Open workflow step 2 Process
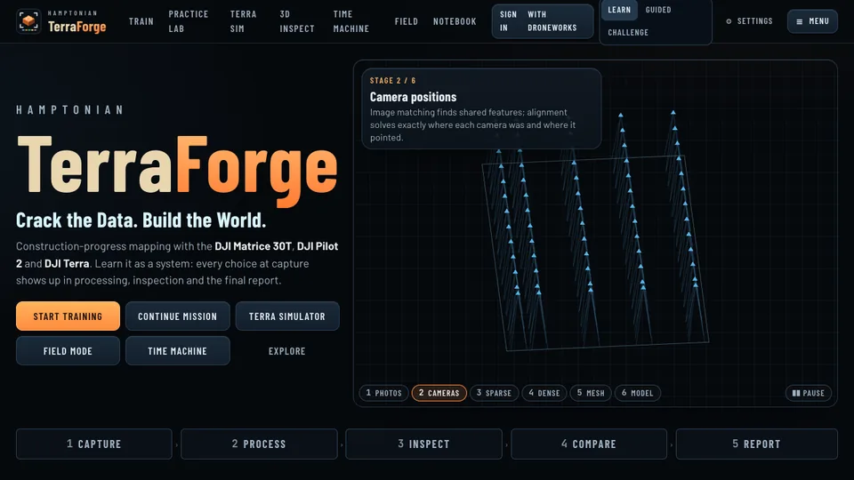Image resolution: width=854 pixels, height=480 pixels. [x=259, y=444]
